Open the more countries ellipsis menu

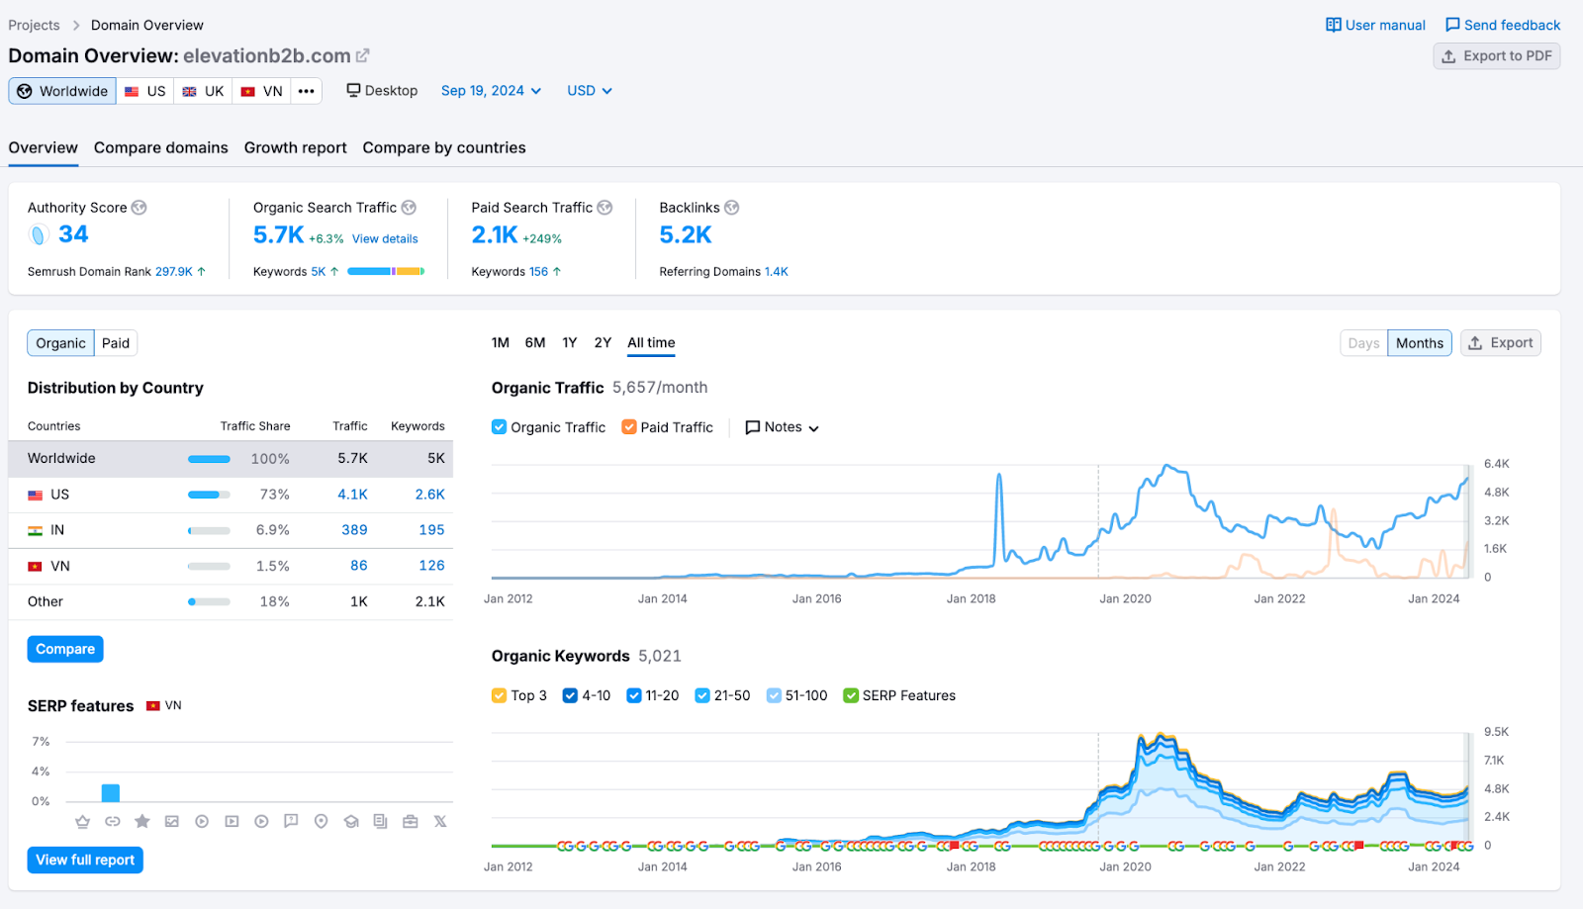click(x=307, y=91)
